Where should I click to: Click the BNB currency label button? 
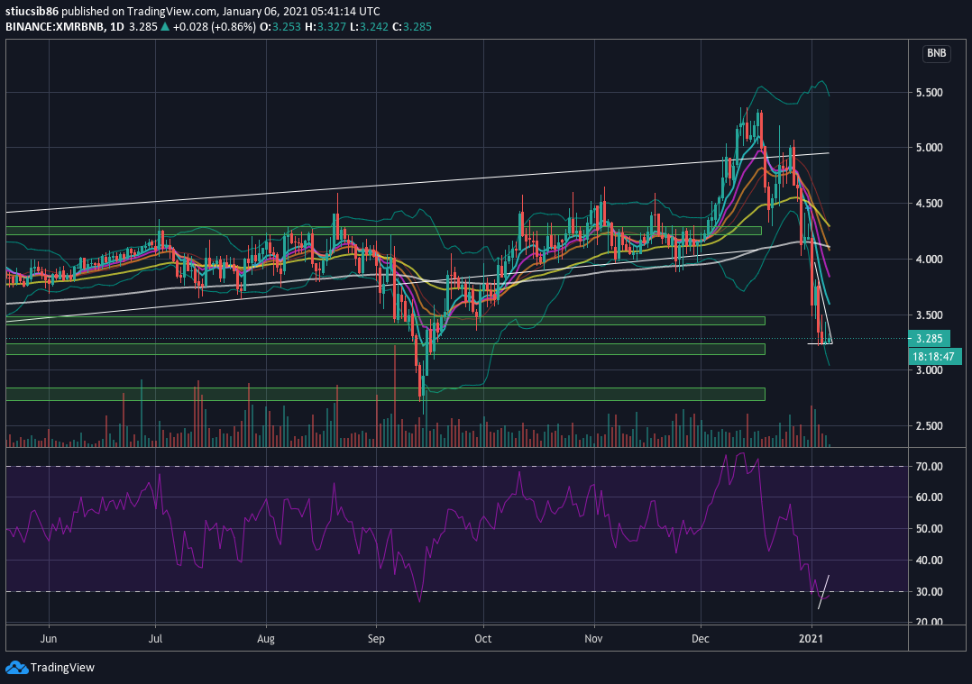click(936, 53)
